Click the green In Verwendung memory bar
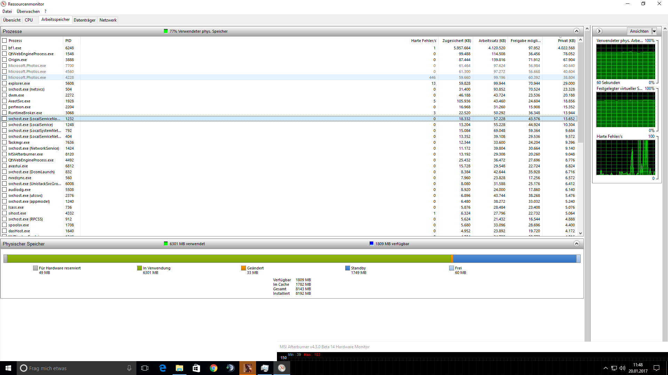 pyautogui.click(x=228, y=259)
